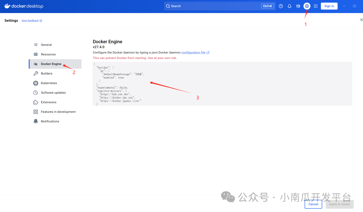Viewport: 363px width, 212px height.
Task: Click the General sliders icon
Action: coord(36,45)
